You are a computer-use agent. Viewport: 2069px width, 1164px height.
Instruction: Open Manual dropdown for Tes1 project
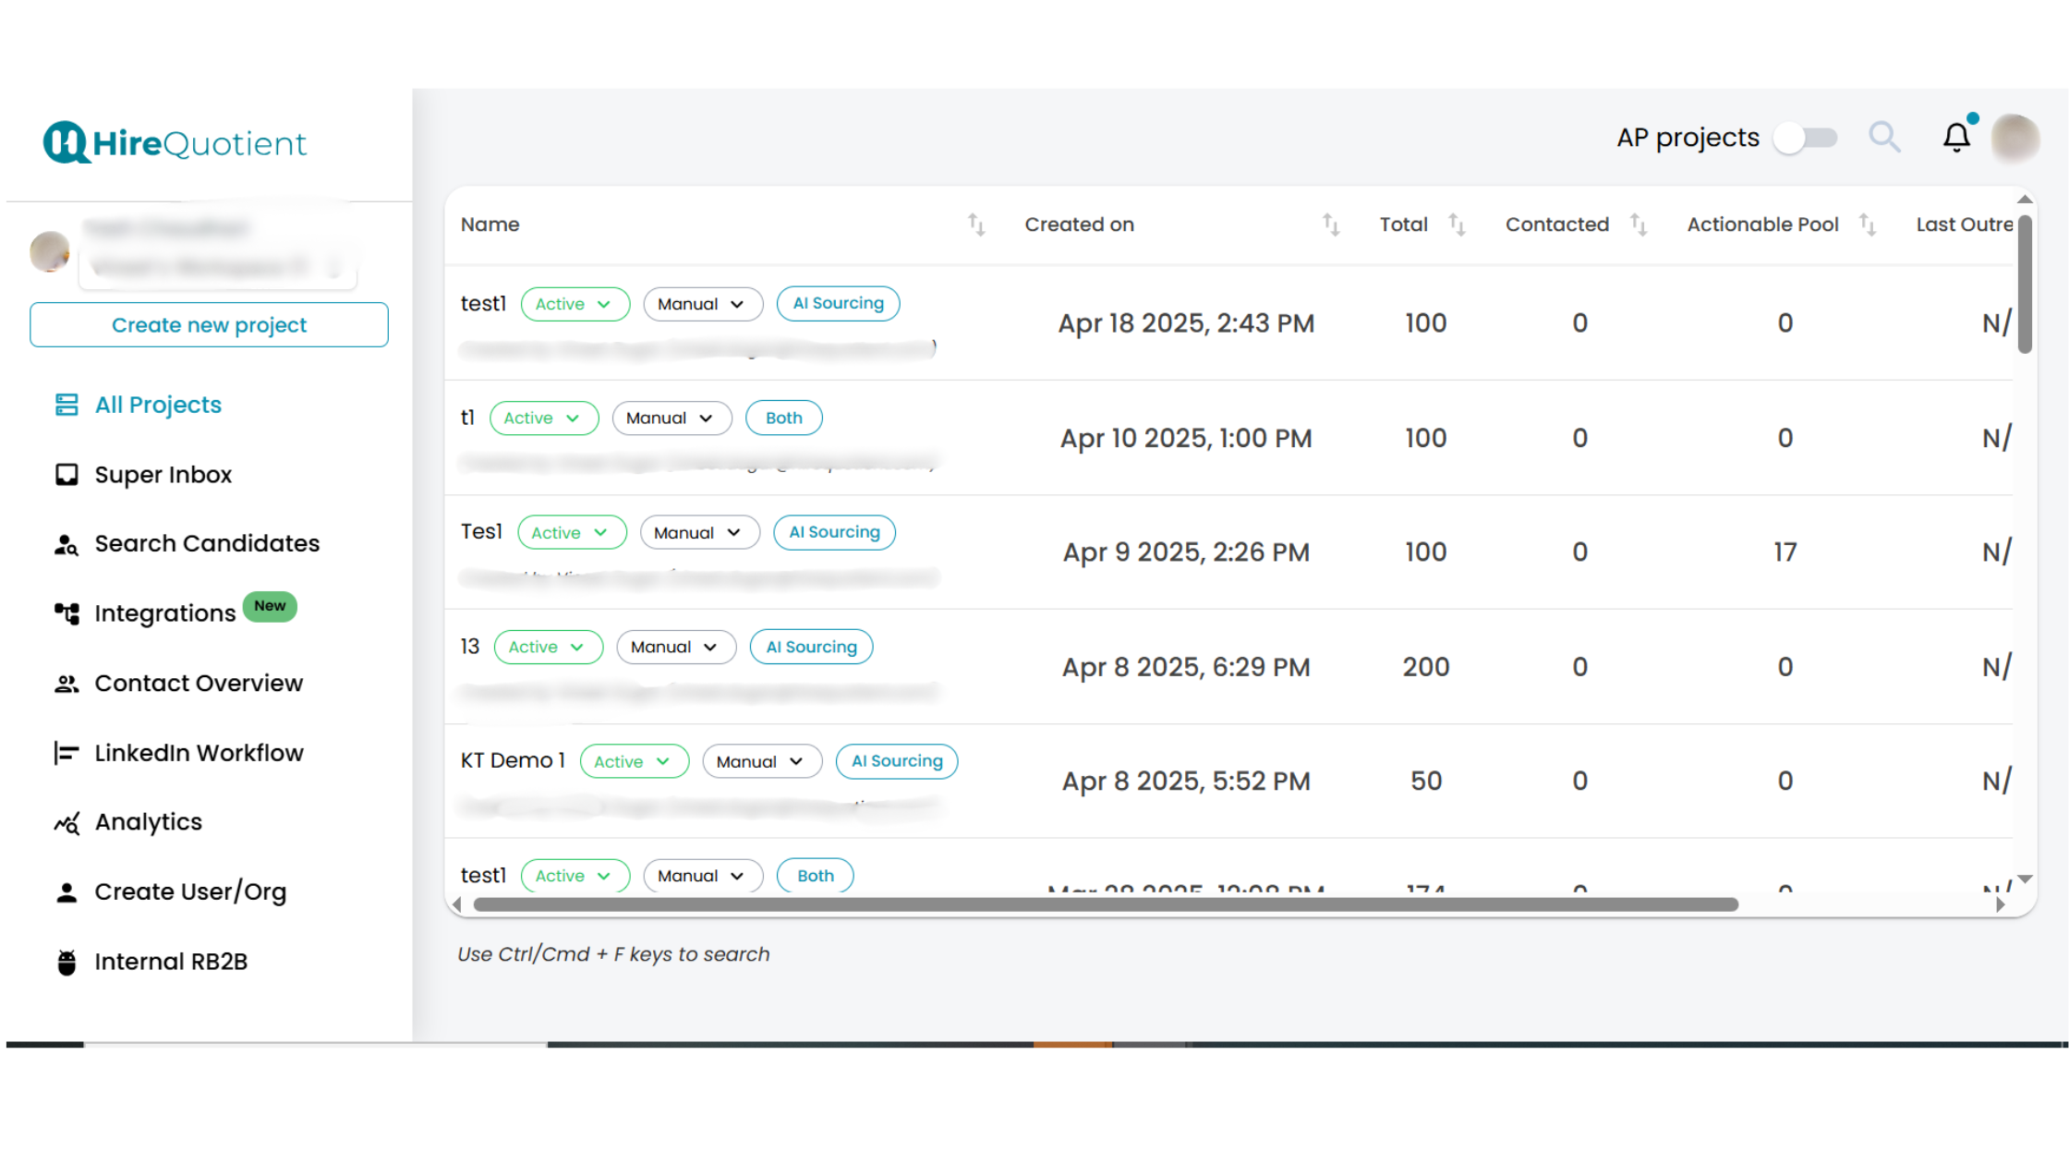699,533
